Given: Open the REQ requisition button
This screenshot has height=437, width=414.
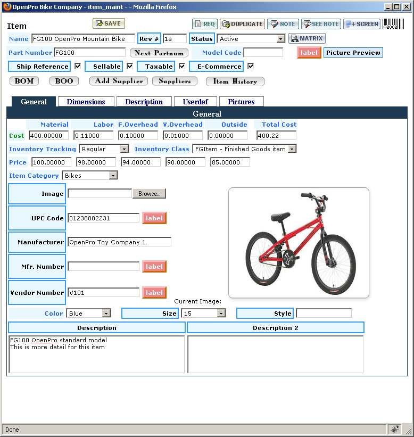Looking at the screenshot, I should click(x=204, y=24).
